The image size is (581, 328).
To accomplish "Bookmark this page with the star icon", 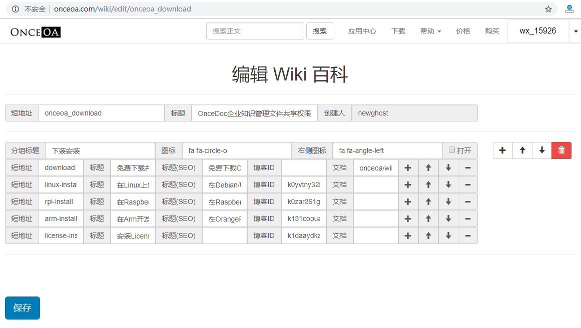I will click(548, 9).
